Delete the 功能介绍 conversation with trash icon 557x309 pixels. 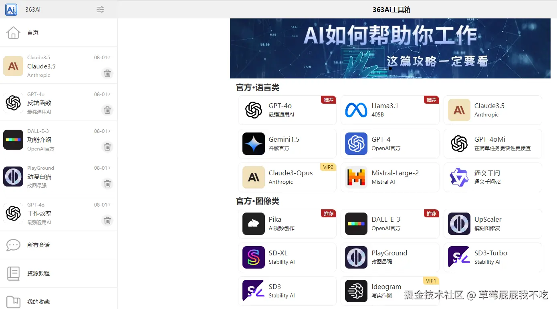pyautogui.click(x=107, y=147)
